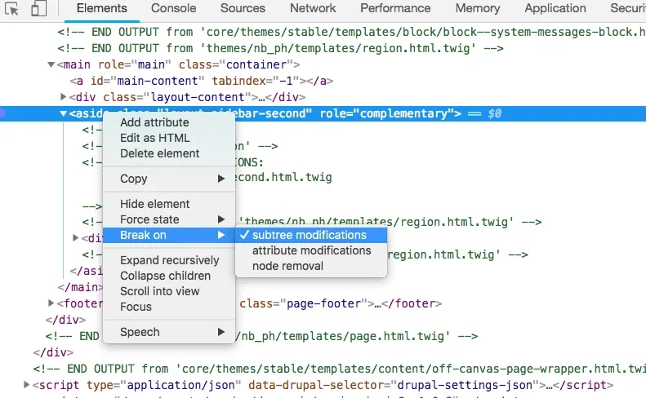
Task: Enable attribute modifications breakpoint
Action: pyautogui.click(x=311, y=250)
